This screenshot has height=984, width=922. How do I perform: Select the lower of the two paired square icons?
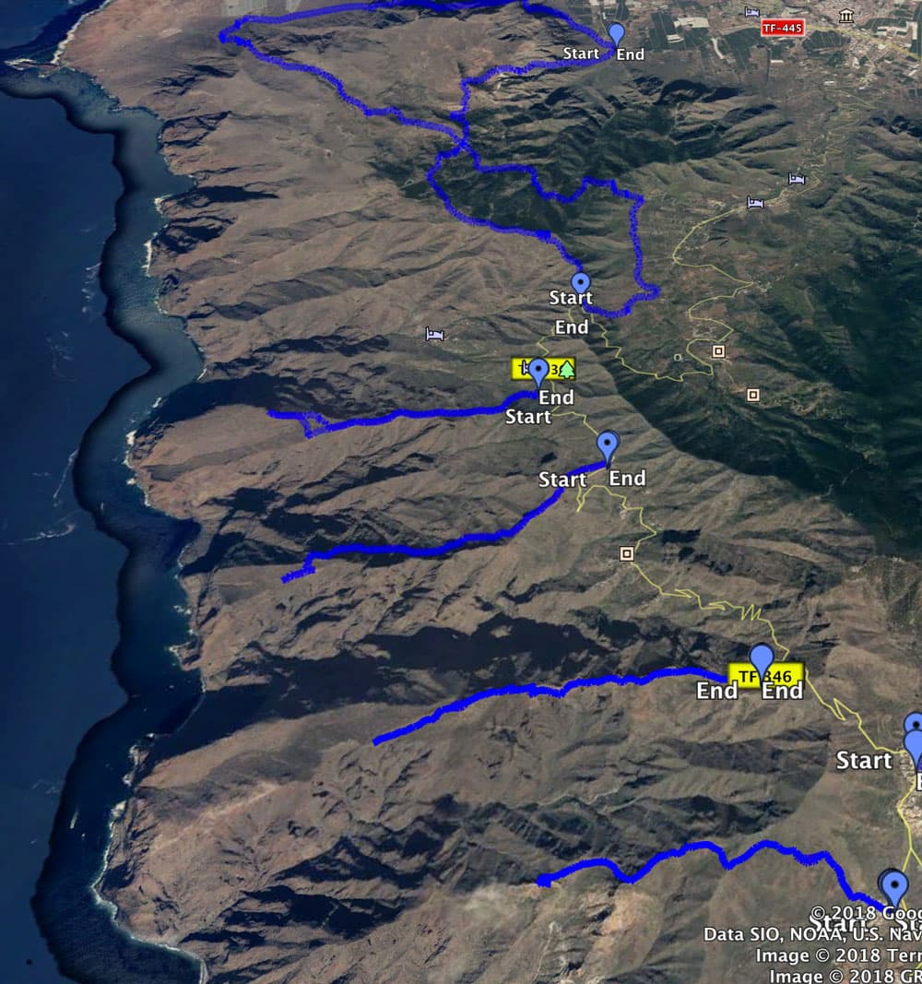[753, 395]
